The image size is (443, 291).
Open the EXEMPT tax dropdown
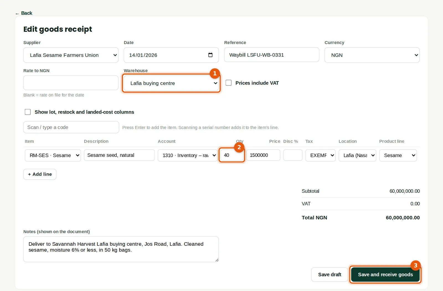point(320,155)
